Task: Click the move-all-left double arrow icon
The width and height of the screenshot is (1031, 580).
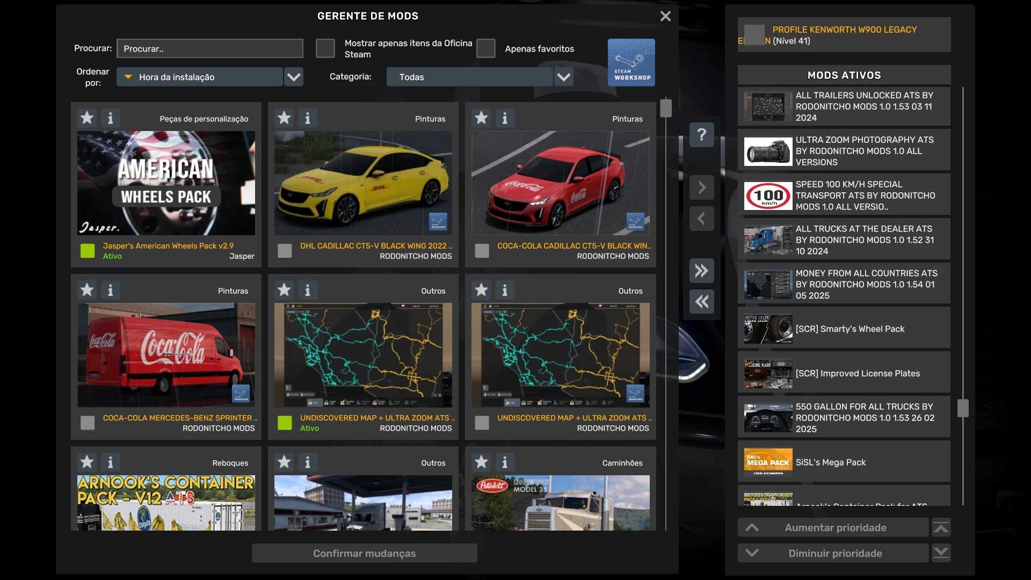Action: (701, 302)
